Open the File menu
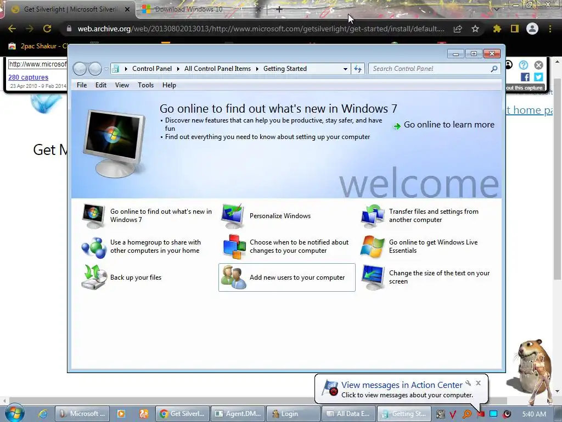 (82, 85)
